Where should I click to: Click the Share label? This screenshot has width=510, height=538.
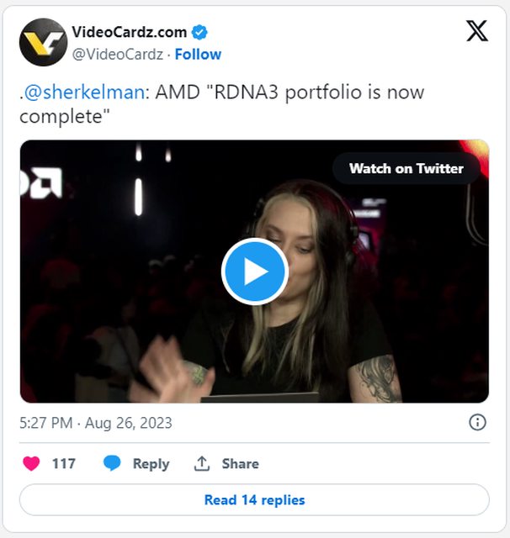[241, 463]
